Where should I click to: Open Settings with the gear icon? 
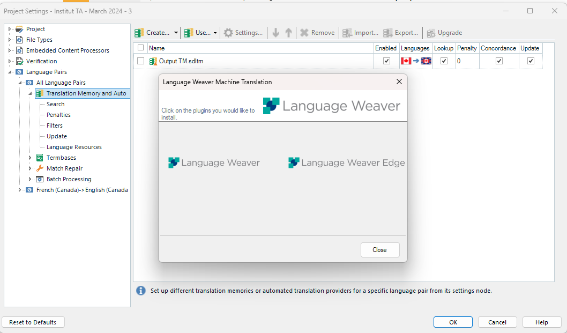pyautogui.click(x=228, y=33)
